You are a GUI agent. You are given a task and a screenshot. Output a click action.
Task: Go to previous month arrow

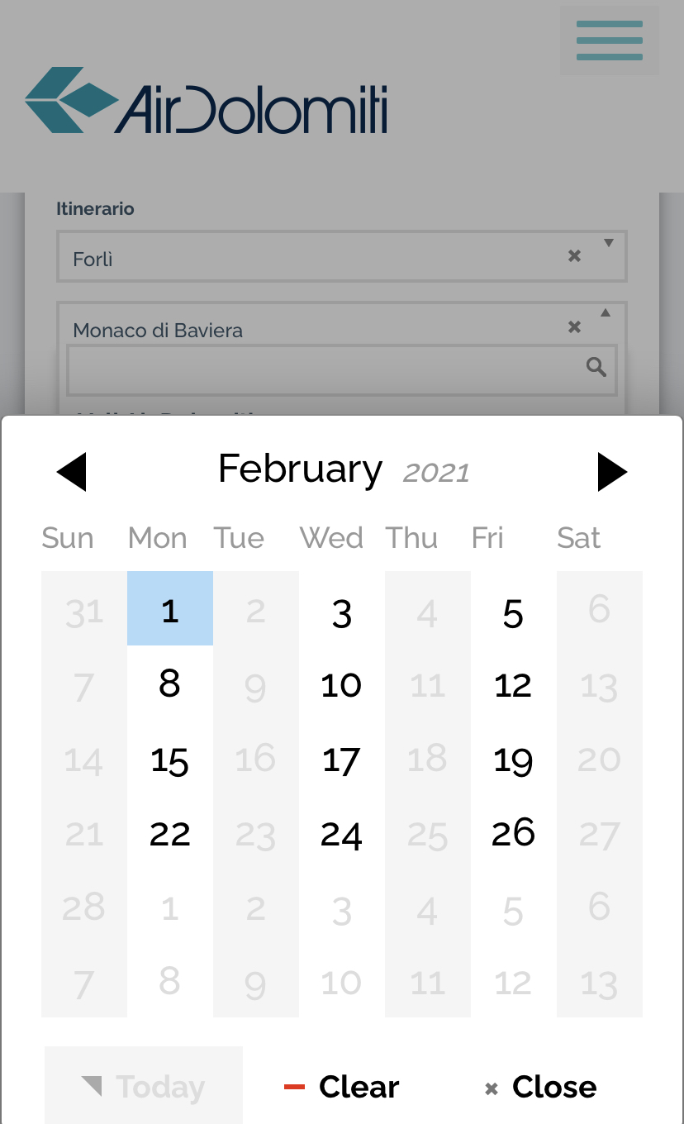pos(72,473)
